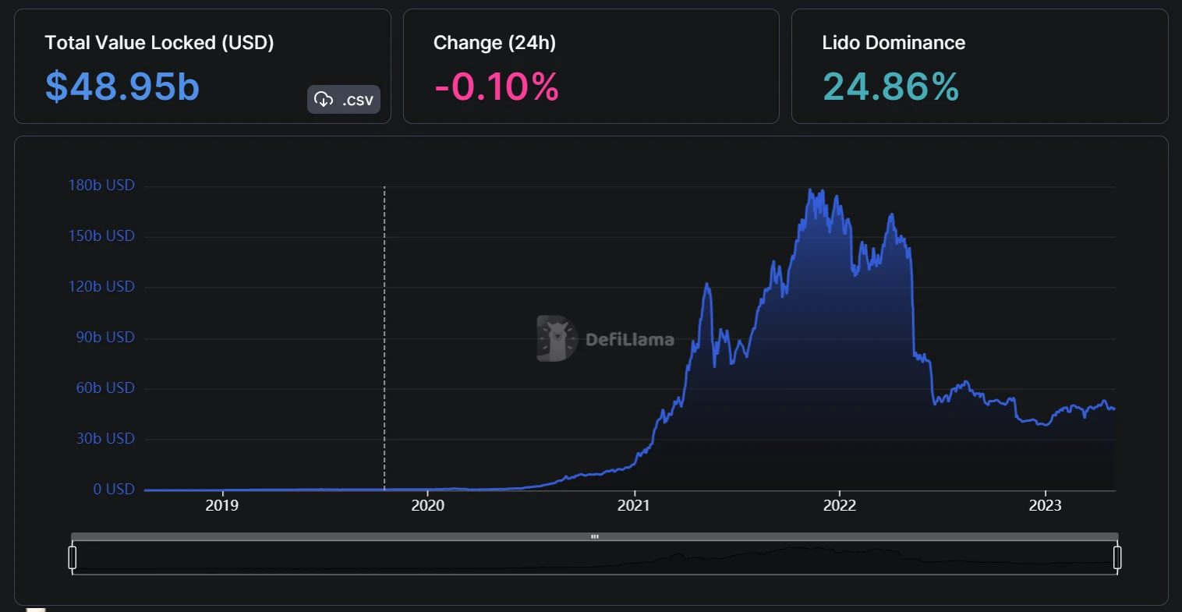
Task: Click the 2021 label on the x-axis
Action: coord(634,505)
